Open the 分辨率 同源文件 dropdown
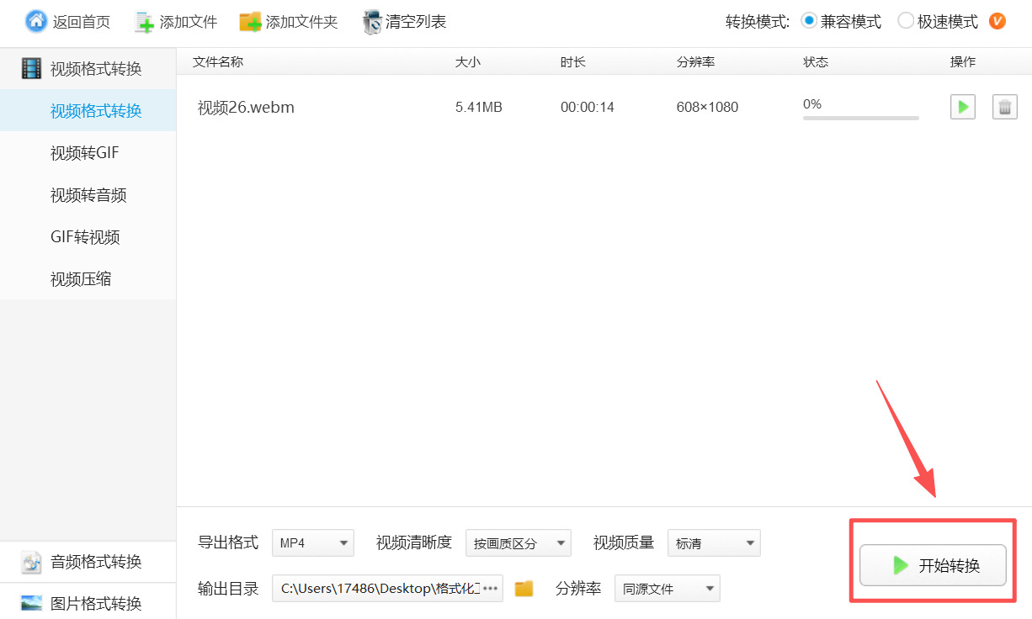The image size is (1032, 619). [668, 589]
